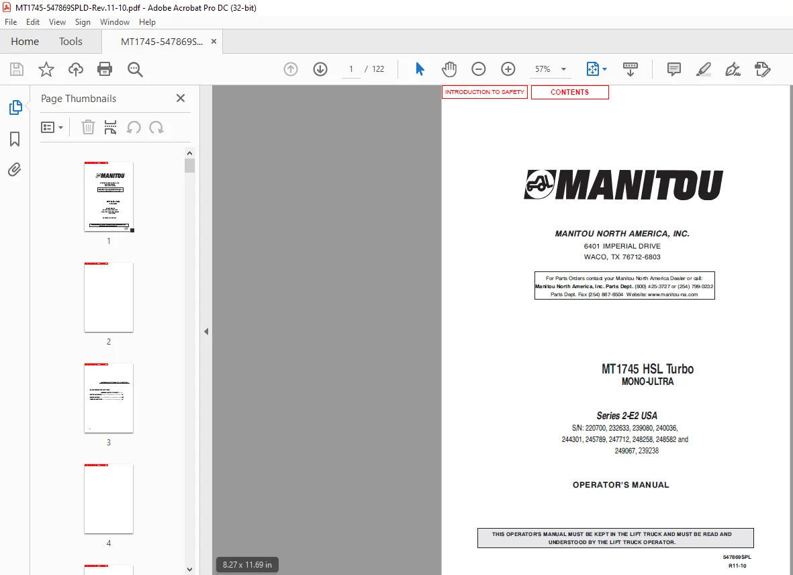Click the Manitou logo on the page
The width and height of the screenshot is (793, 575).
pos(623,185)
